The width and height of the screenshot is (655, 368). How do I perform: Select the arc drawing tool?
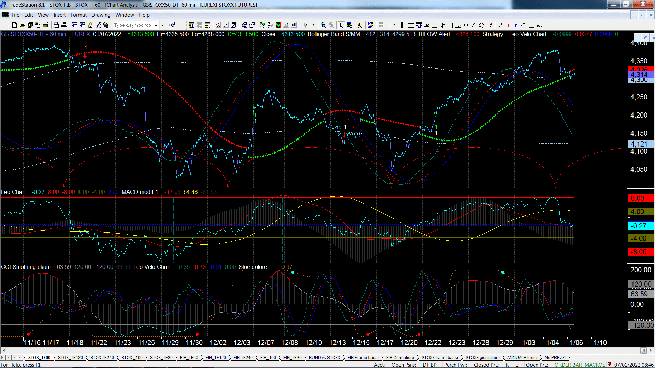(482, 25)
